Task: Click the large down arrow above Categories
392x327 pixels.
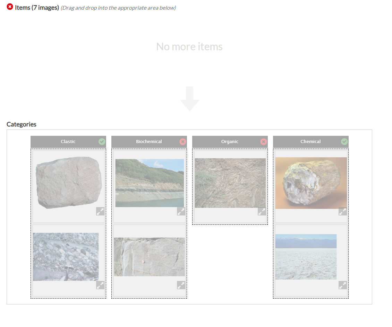Action: [190, 99]
